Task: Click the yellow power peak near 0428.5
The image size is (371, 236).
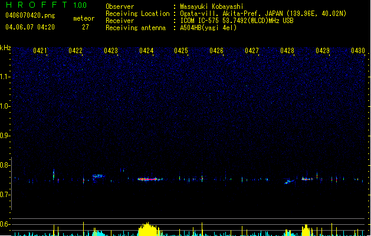Action: coord(306,230)
